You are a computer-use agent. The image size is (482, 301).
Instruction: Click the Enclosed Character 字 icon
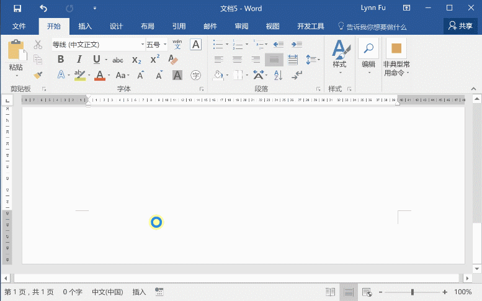pyautogui.click(x=195, y=75)
